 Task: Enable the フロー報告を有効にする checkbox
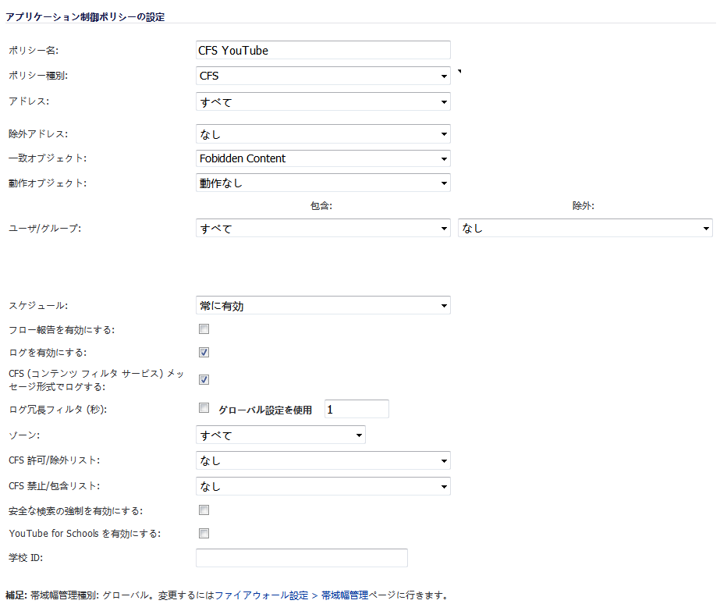tap(204, 329)
